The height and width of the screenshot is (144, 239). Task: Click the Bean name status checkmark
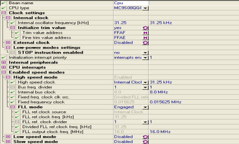[4, 3]
